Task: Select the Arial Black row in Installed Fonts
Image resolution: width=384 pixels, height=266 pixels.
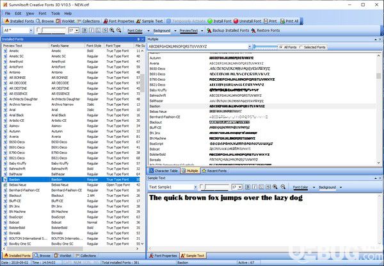Action: pyautogui.click(x=72, y=115)
